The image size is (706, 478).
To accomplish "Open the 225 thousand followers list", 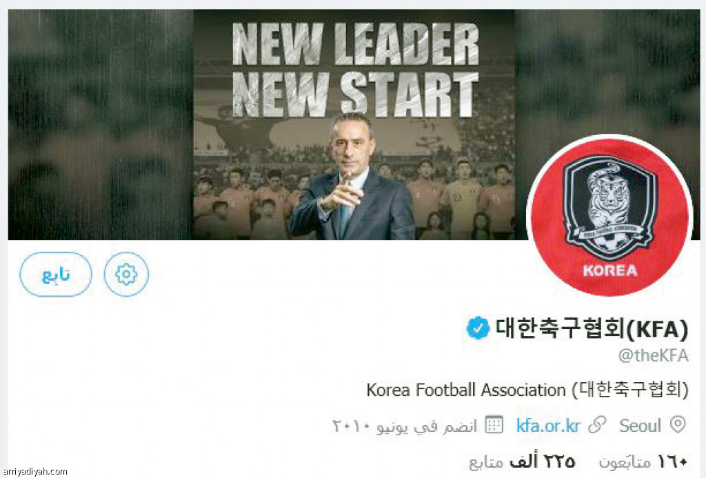I will pyautogui.click(x=523, y=461).
